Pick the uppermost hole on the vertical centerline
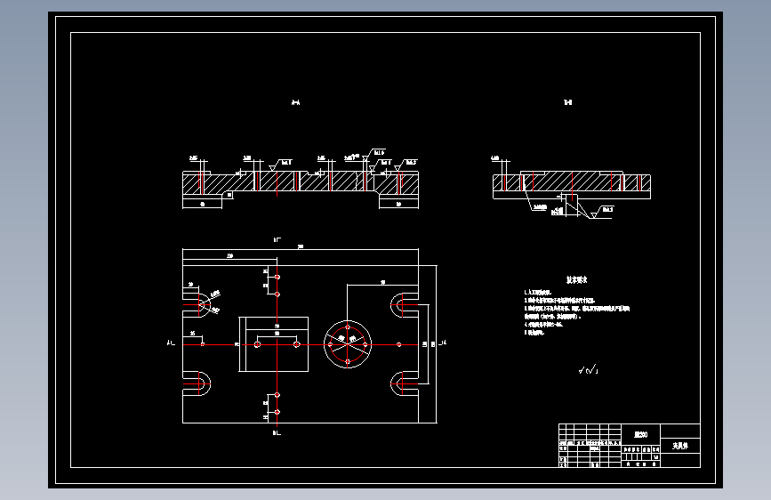Viewport: 771px width, 500px height. click(277, 277)
